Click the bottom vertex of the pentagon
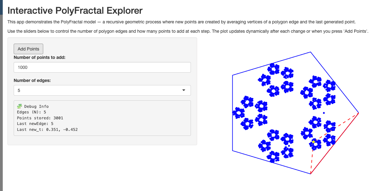The image size is (370, 191). pyautogui.click(x=311, y=174)
